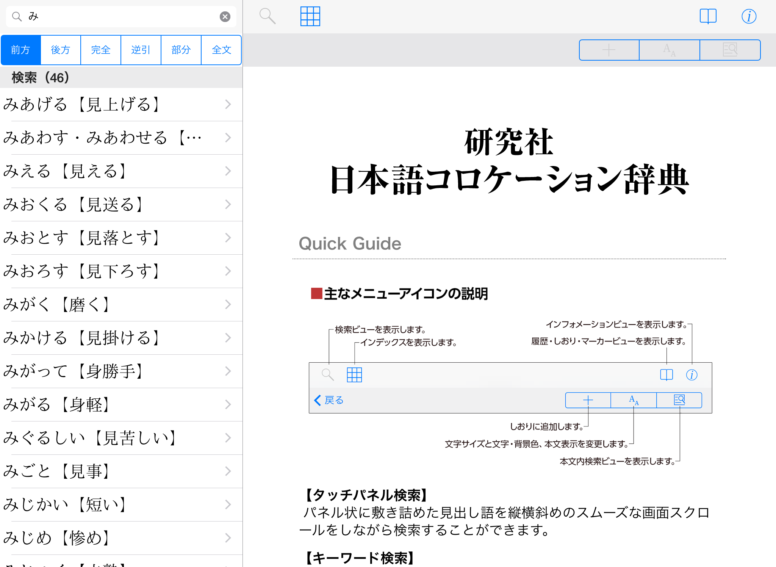Select 前方 prefix search mode
Viewport: 776px width, 567px height.
21,50
